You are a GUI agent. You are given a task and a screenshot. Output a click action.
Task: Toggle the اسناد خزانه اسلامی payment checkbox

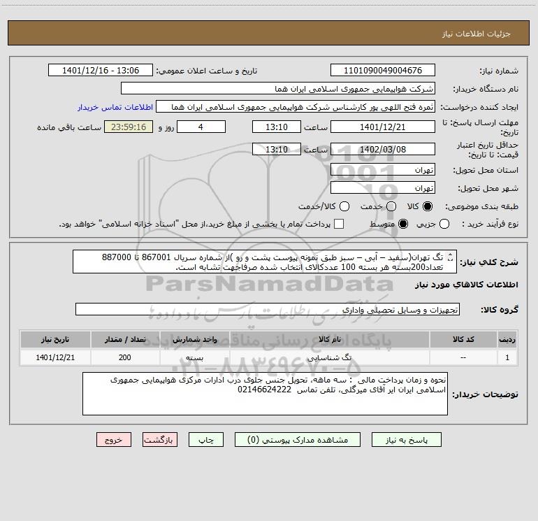(339, 224)
